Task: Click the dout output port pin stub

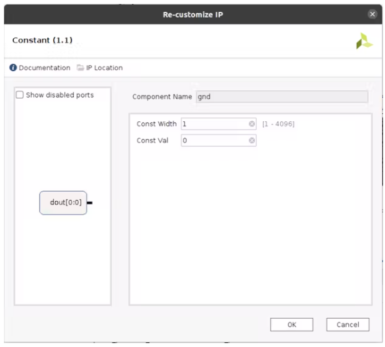Action: 89,203
